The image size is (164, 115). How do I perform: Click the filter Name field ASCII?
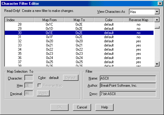point(128,78)
